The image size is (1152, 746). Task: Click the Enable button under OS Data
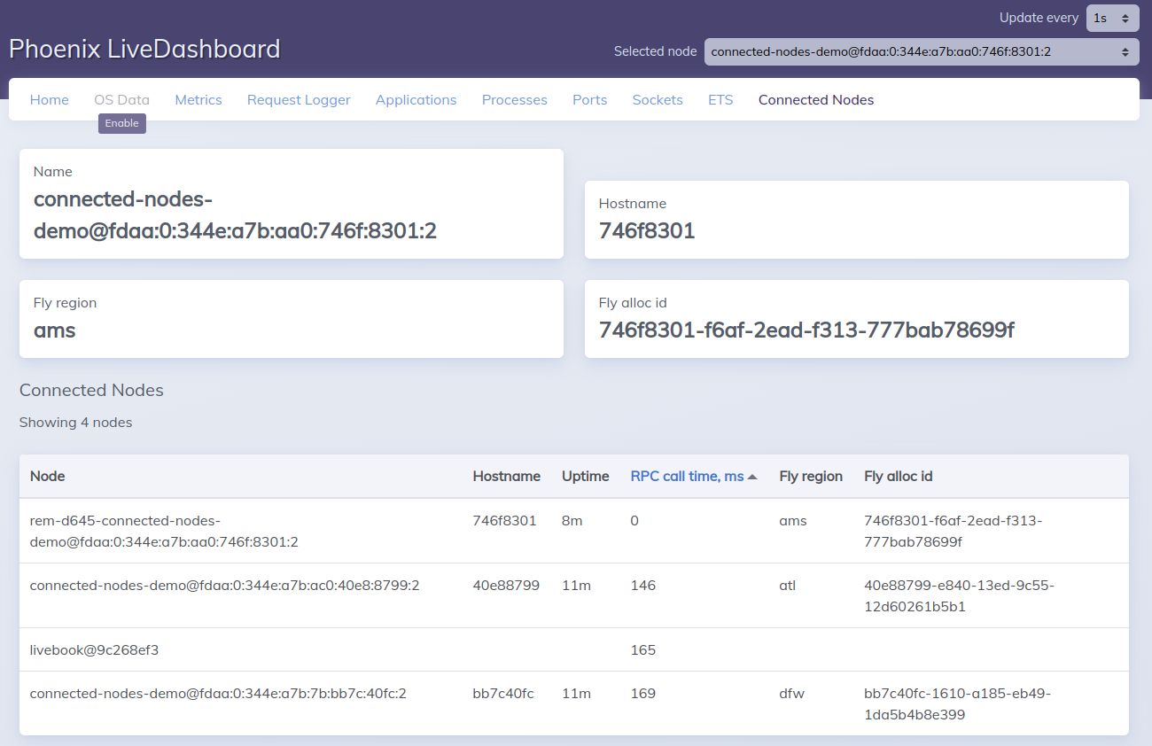click(x=121, y=123)
